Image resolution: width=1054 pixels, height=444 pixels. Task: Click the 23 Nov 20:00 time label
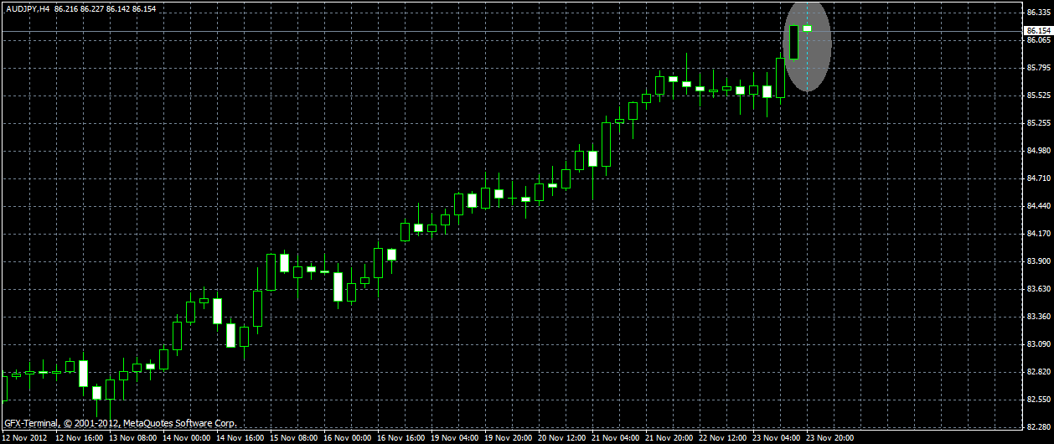[829, 437]
